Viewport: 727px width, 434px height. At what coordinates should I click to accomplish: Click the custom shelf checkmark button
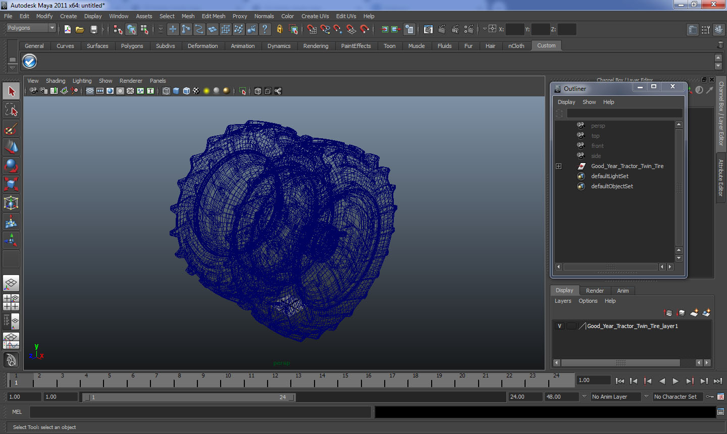pyautogui.click(x=30, y=62)
